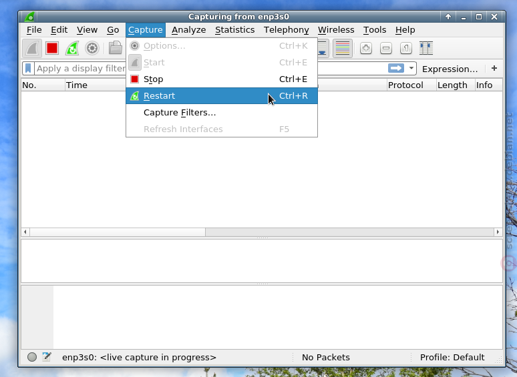The height and width of the screenshot is (377, 517).
Task: Reset text to normal size icon
Action: 406,49
